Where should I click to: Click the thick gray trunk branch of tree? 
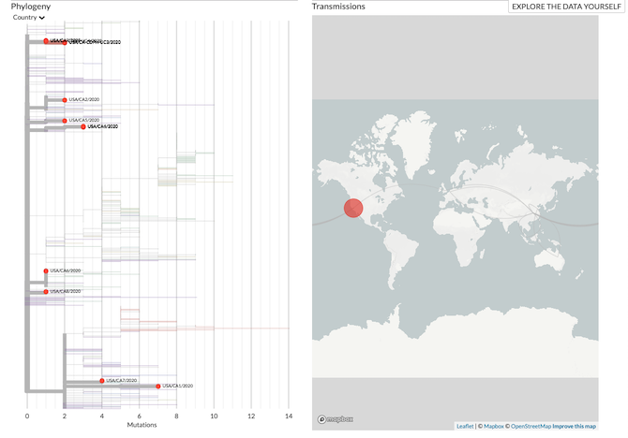(x=27, y=234)
